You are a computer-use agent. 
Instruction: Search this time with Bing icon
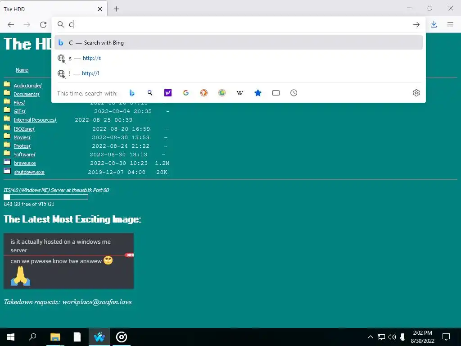click(x=132, y=93)
